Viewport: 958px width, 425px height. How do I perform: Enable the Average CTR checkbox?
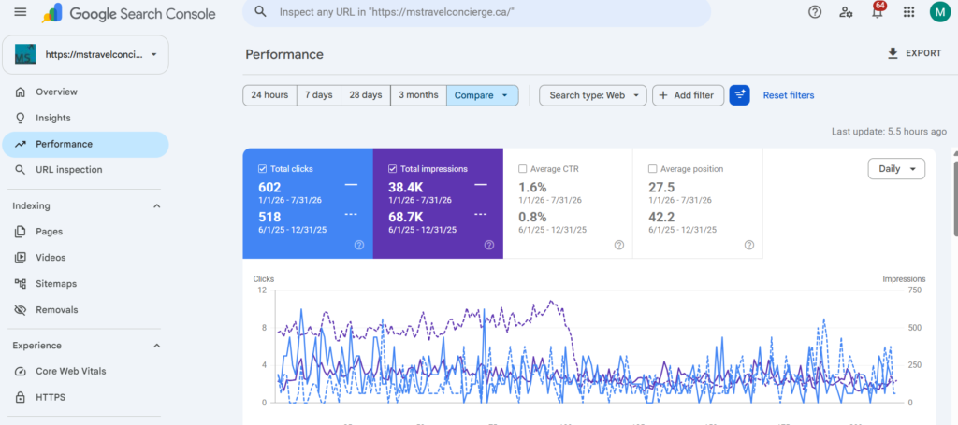click(522, 169)
